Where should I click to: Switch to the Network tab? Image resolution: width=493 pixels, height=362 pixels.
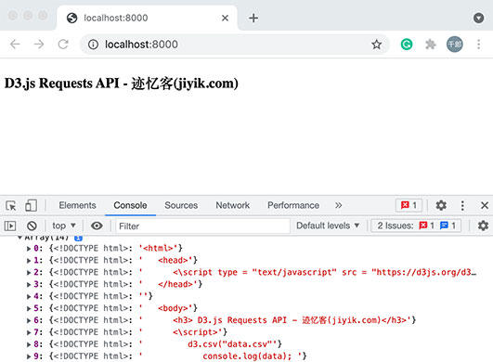click(233, 205)
